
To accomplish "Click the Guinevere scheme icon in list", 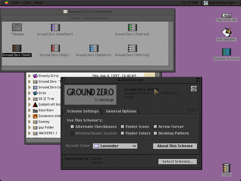I will [x=35, y=116].
